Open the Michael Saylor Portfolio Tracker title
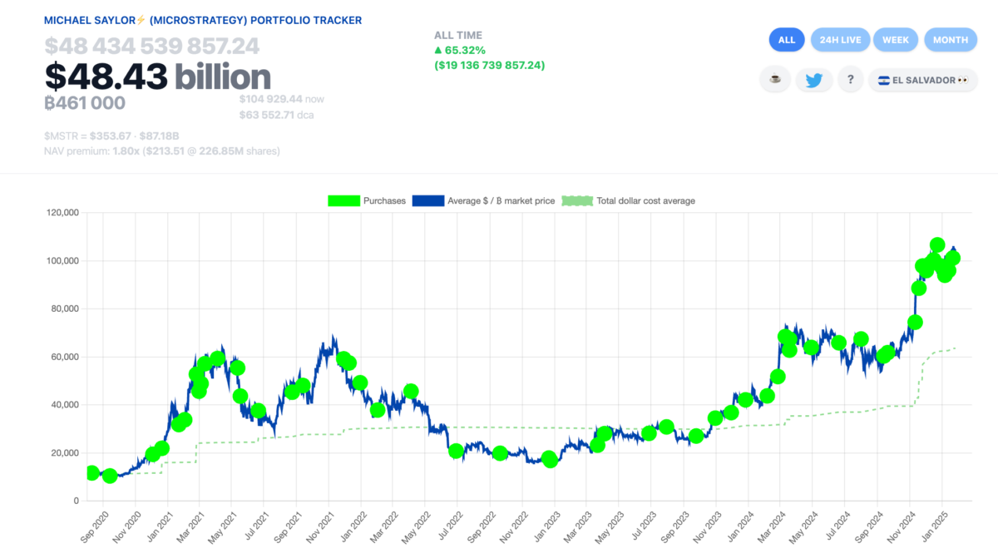This screenshot has width=998, height=553. (203, 20)
